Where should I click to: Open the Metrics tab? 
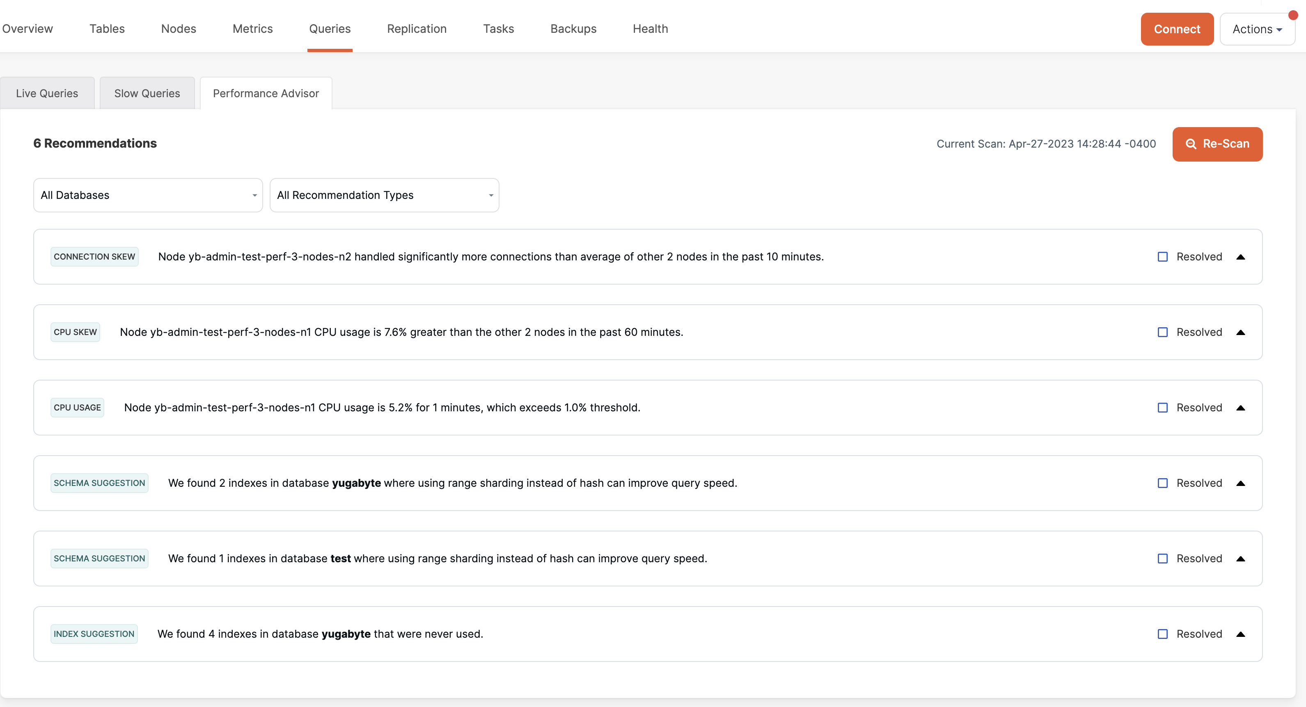[x=252, y=29]
